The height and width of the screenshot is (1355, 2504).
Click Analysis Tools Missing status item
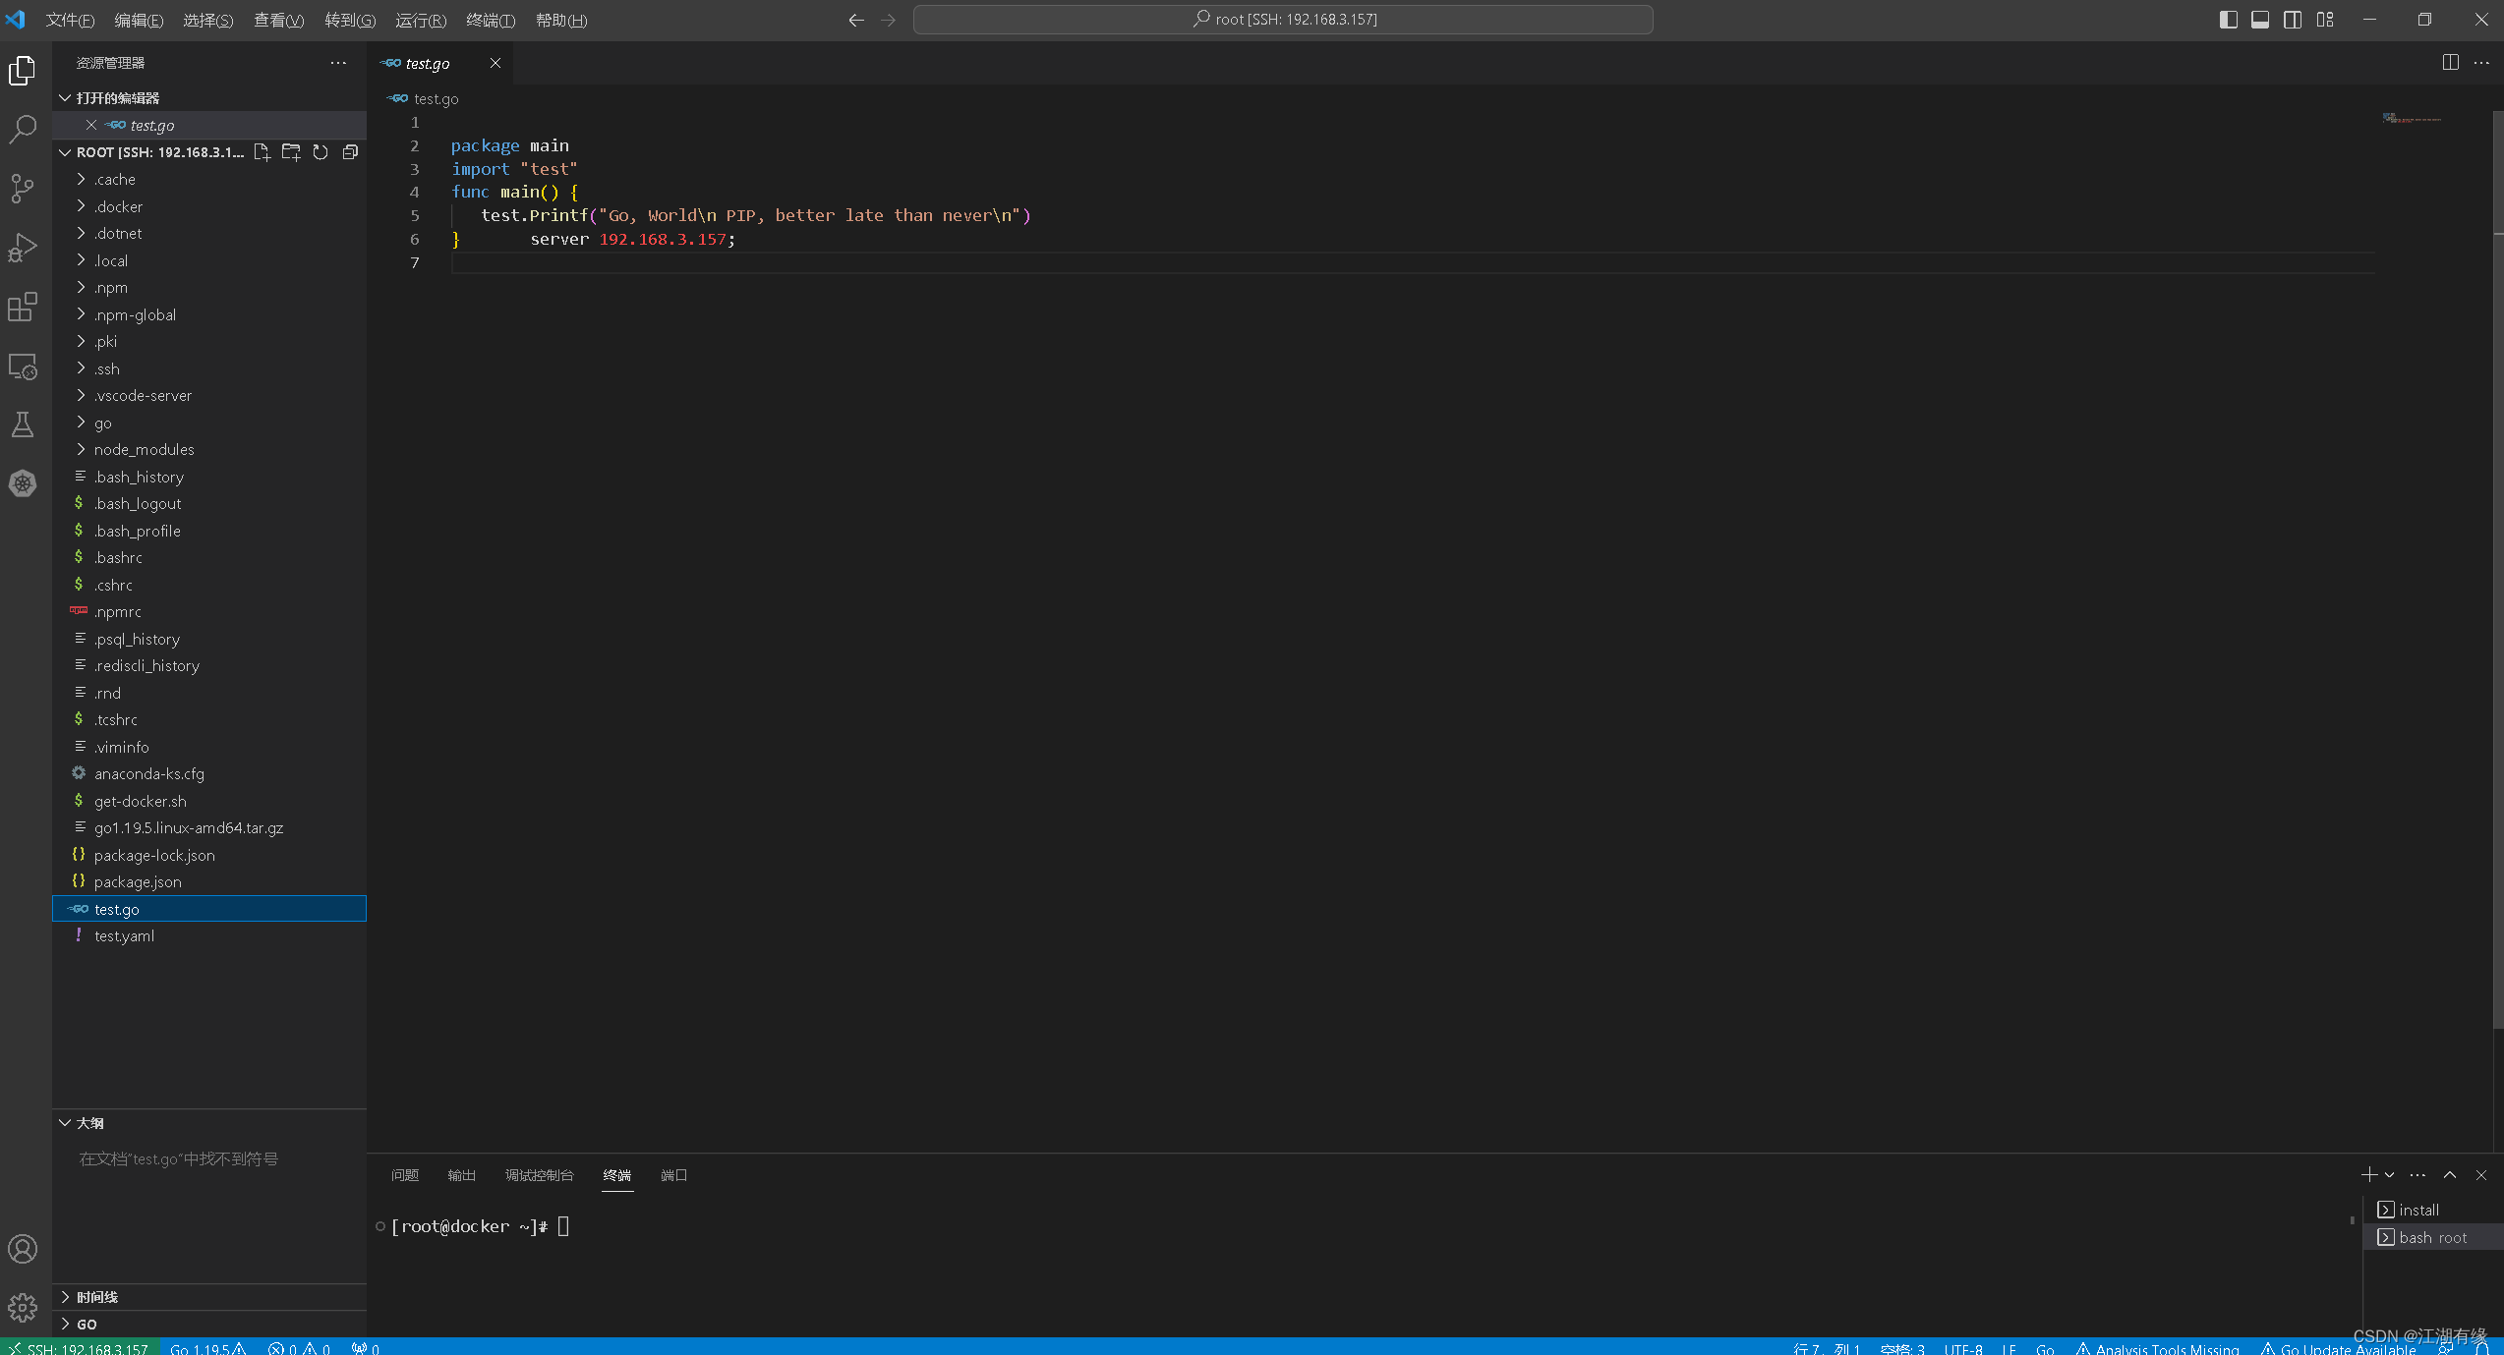(x=2157, y=1348)
